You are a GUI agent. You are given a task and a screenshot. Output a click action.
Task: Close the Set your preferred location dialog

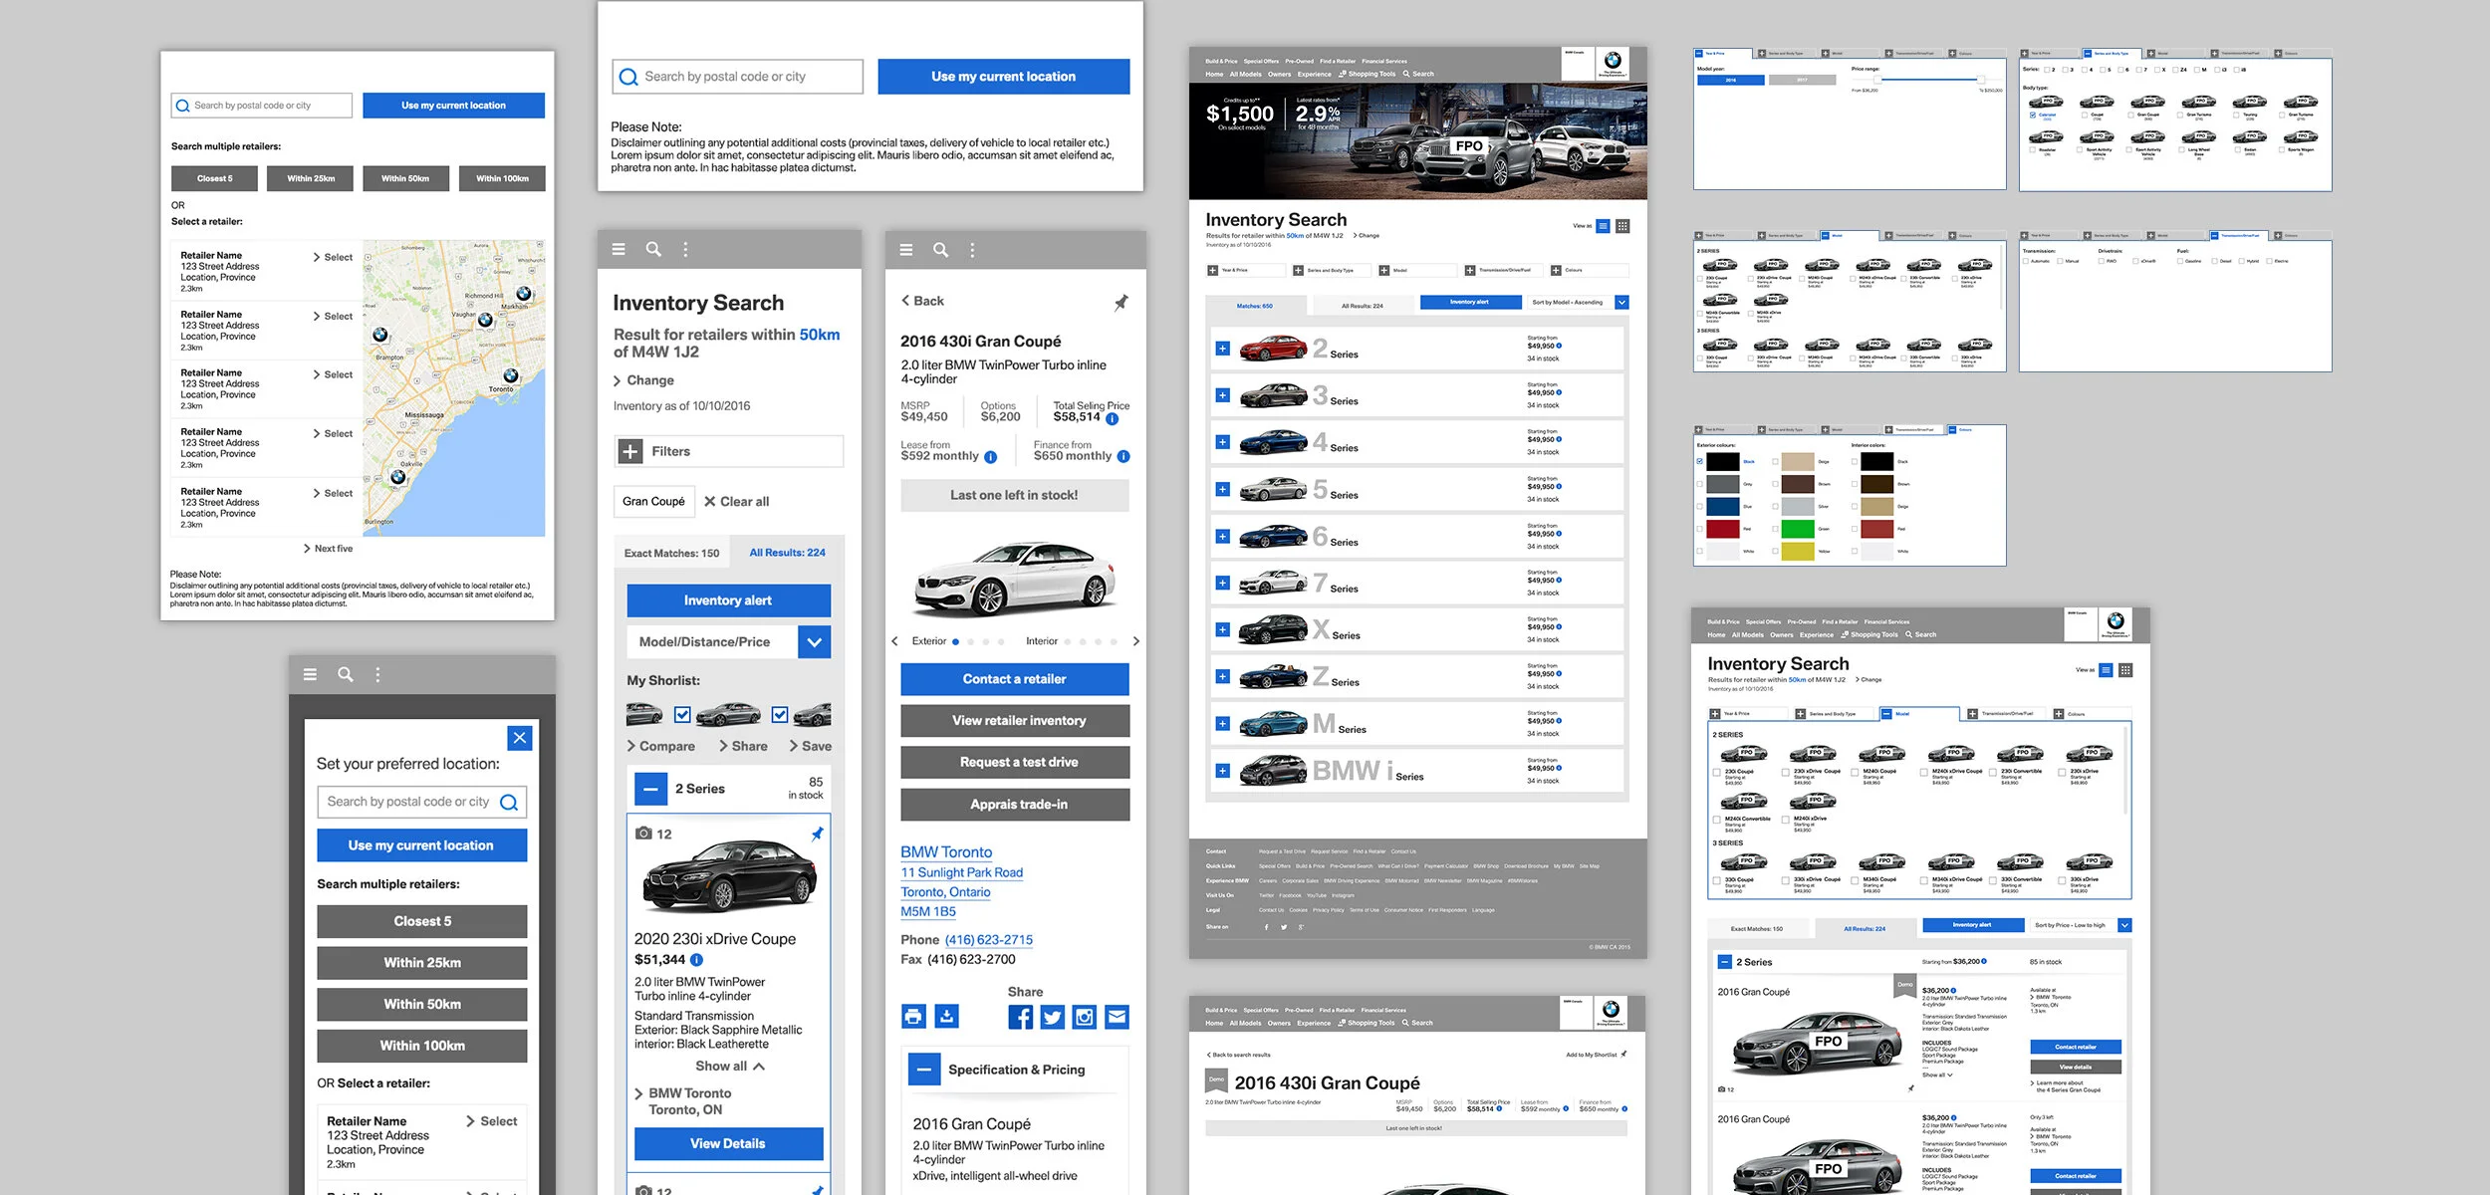point(520,738)
